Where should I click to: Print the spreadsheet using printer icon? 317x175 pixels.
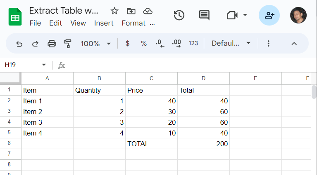click(x=52, y=44)
